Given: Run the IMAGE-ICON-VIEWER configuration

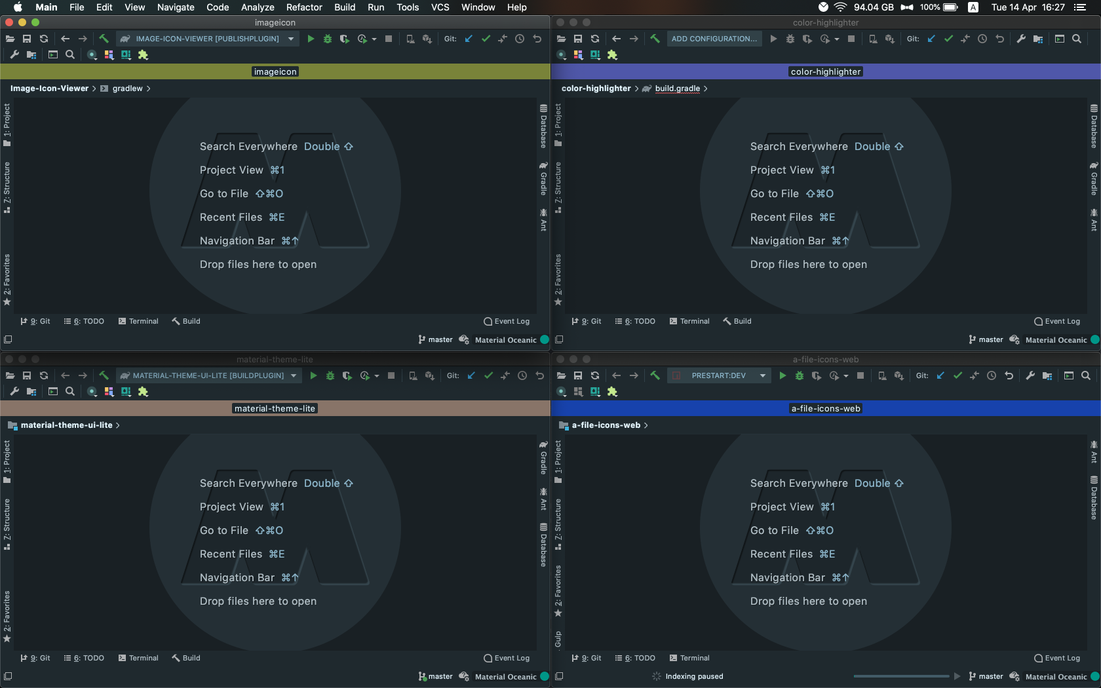Looking at the screenshot, I should click(x=311, y=39).
